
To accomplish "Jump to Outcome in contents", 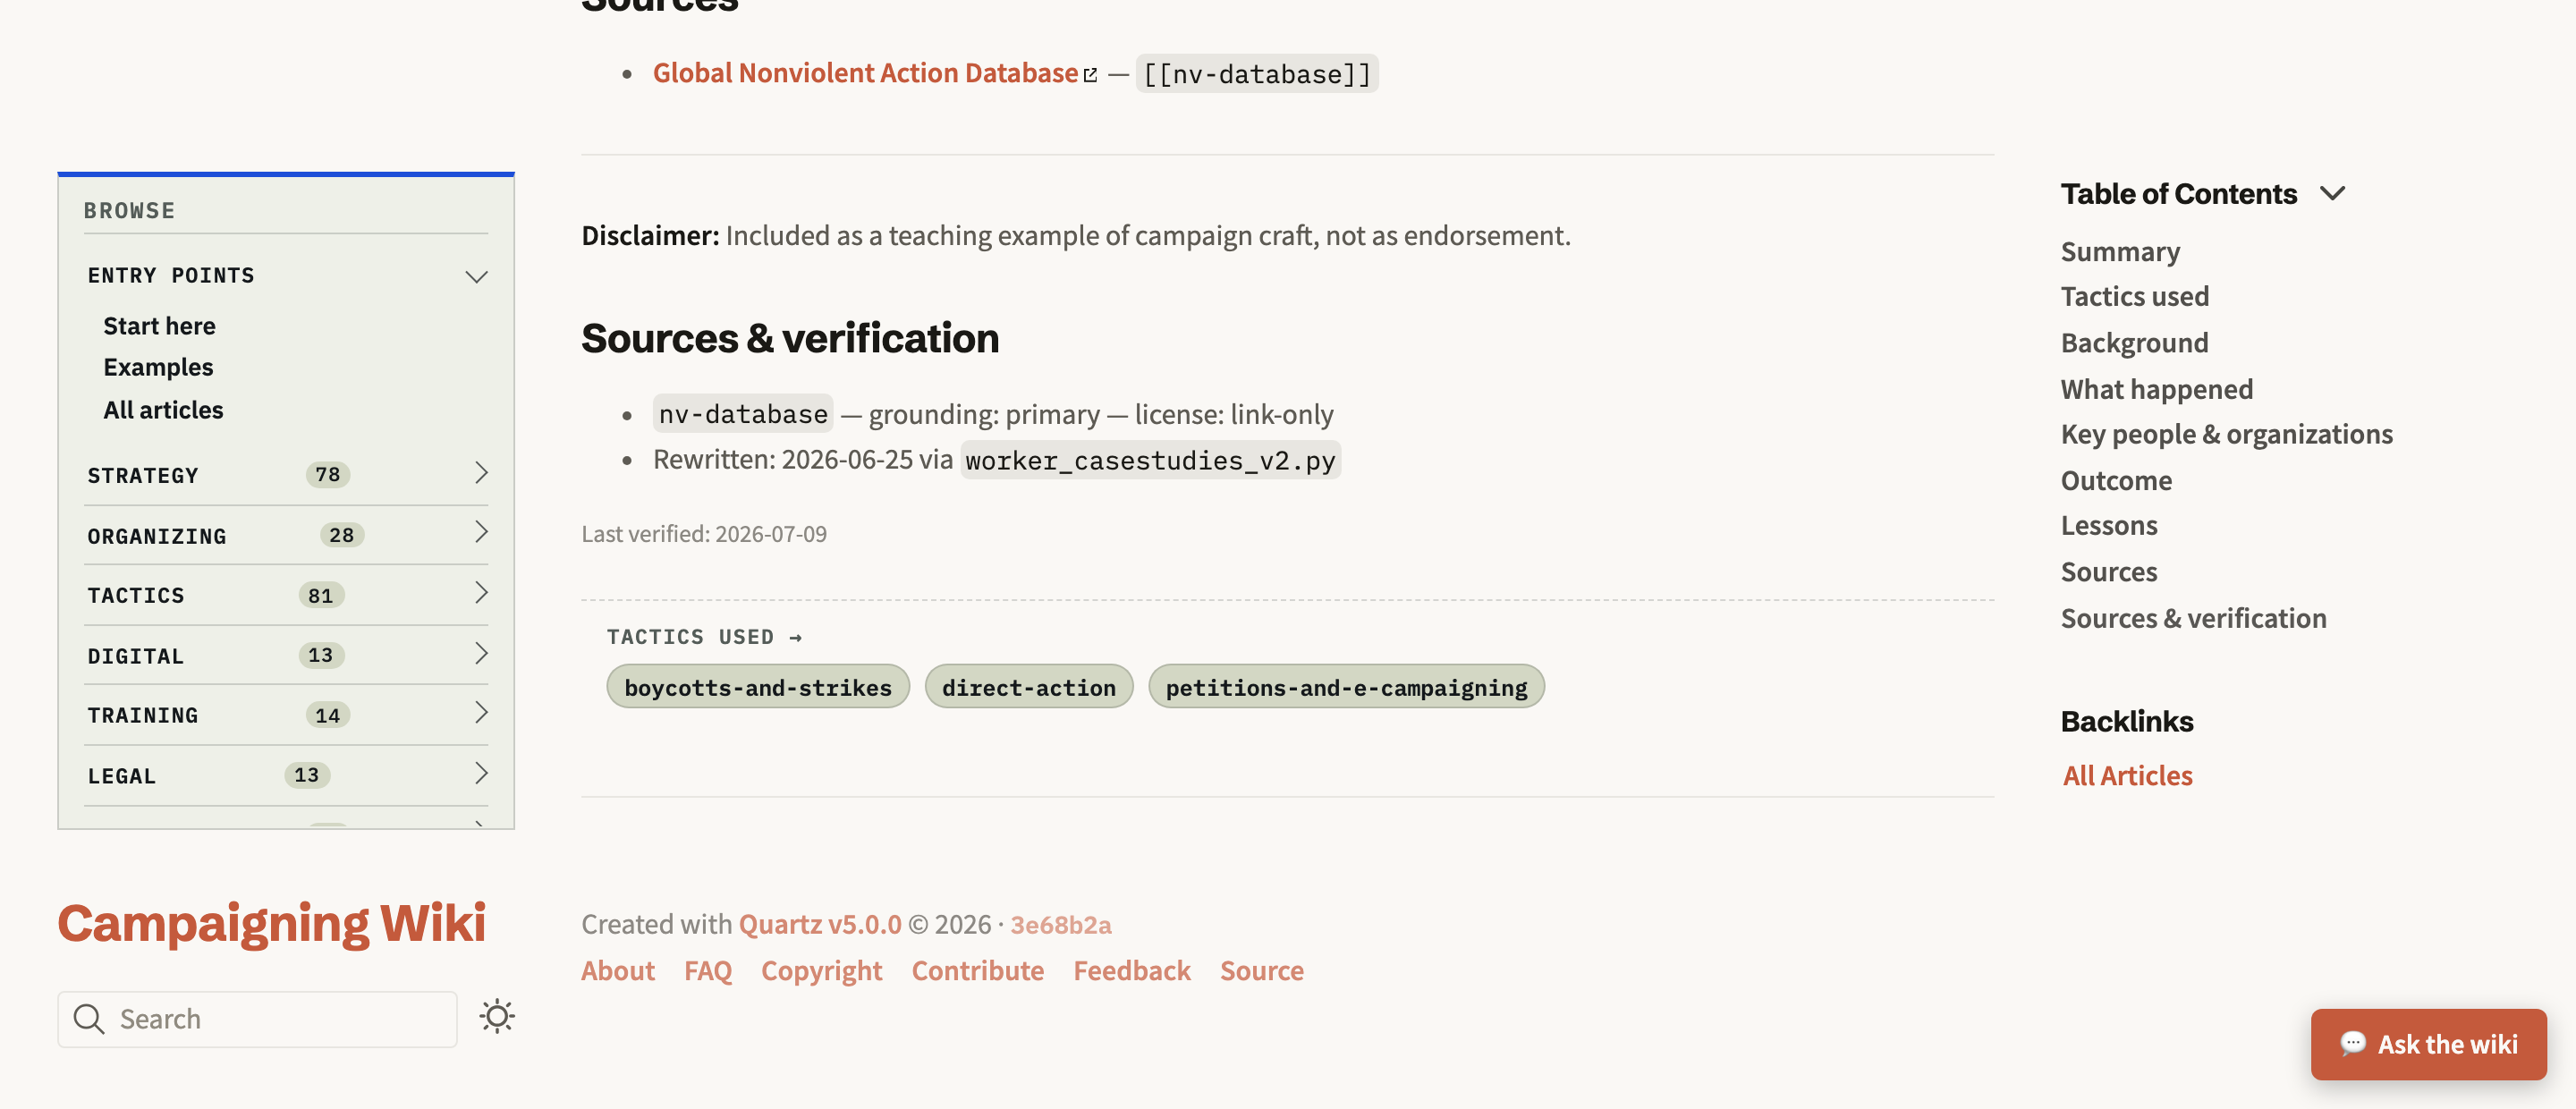I will pos(2116,480).
